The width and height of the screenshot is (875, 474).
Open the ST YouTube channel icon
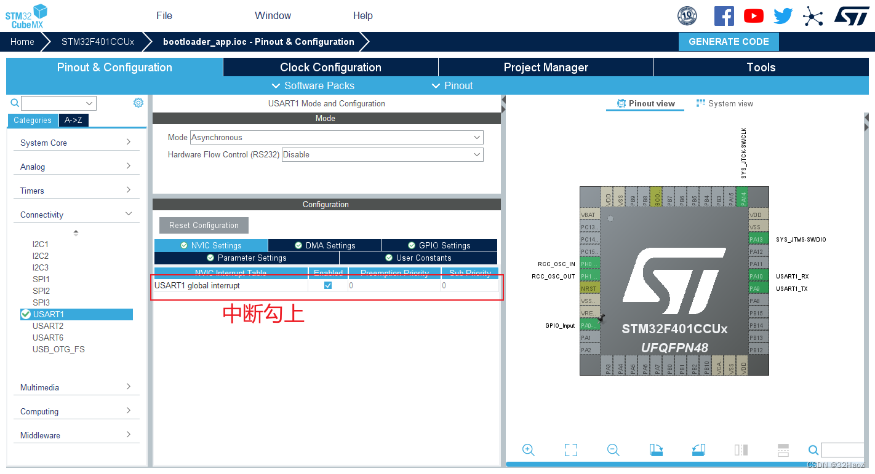[x=753, y=16]
